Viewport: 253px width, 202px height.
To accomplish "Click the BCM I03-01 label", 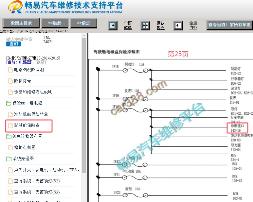I will pos(238,196).
